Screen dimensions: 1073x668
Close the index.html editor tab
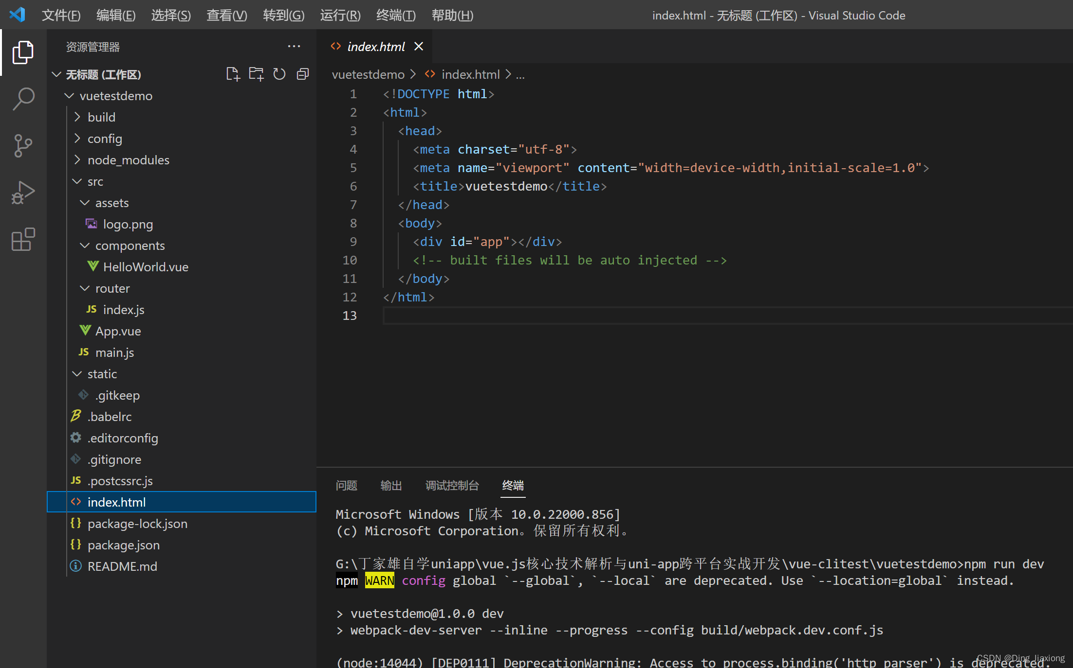(419, 47)
